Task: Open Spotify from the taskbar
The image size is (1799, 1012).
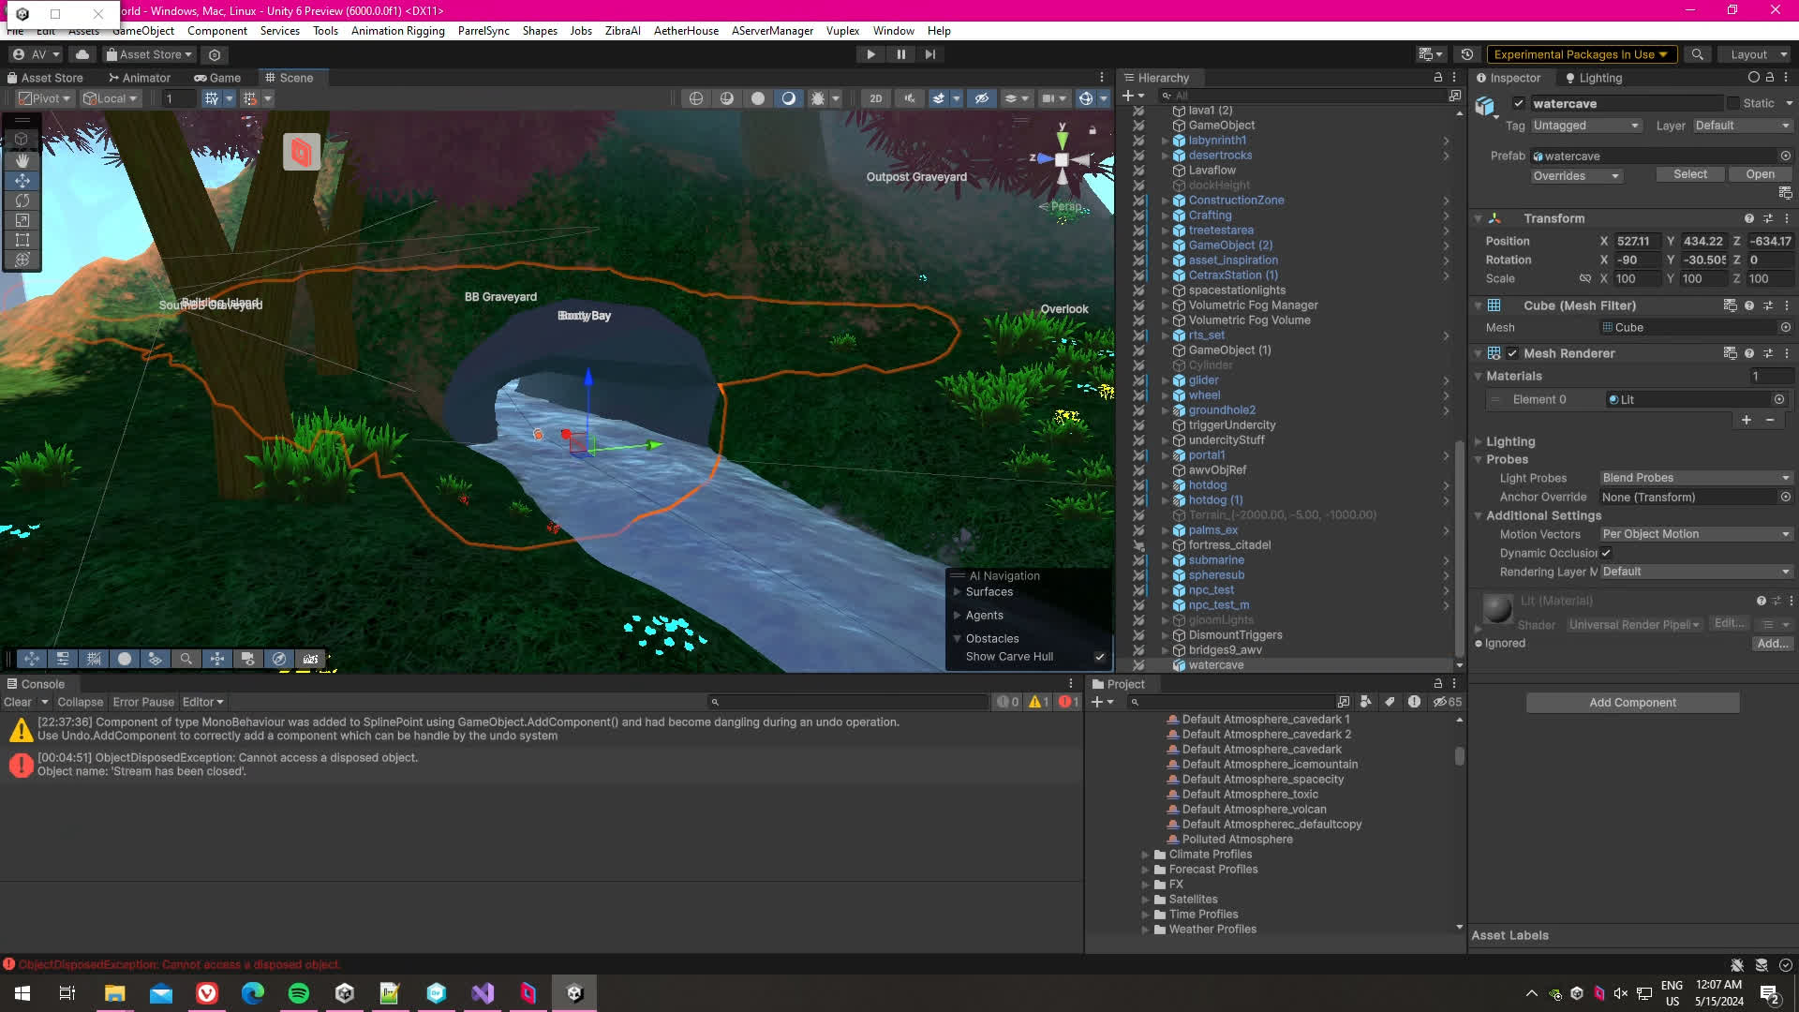Action: 299,993
